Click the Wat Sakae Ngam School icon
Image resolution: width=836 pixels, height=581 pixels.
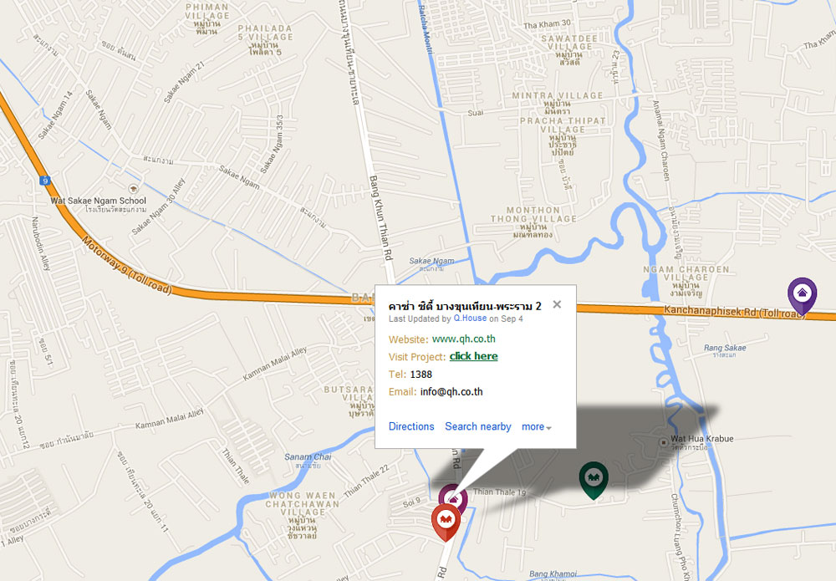coord(133,189)
